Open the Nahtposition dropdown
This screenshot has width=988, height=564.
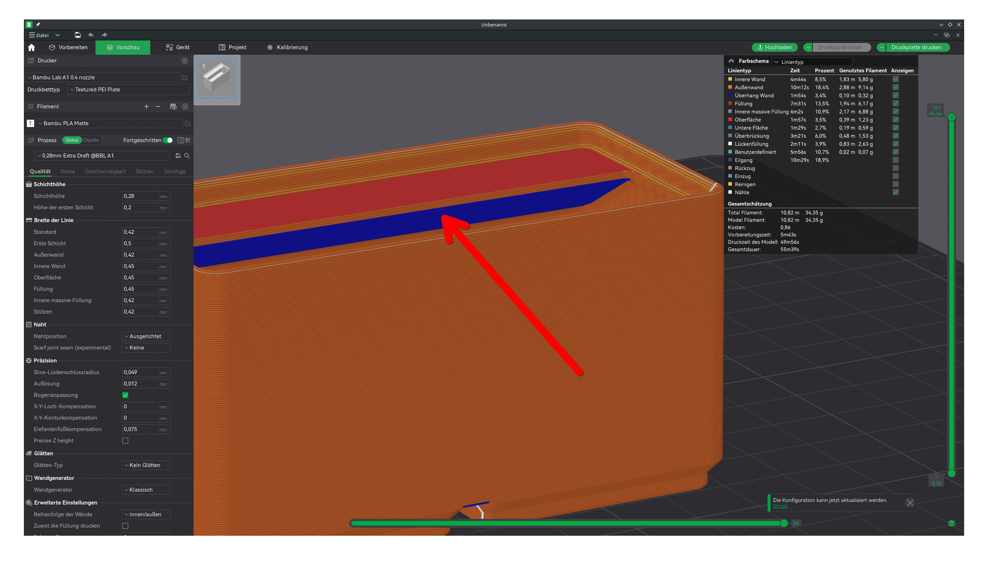pos(146,336)
